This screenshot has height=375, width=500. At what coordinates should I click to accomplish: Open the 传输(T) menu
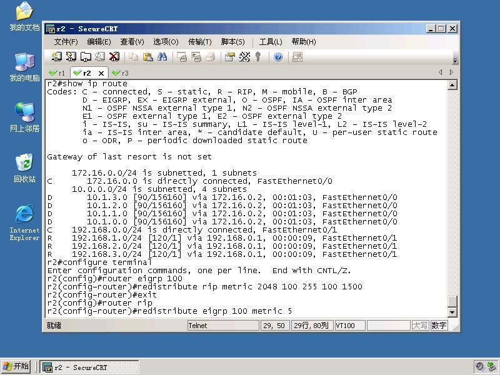pyautogui.click(x=199, y=42)
